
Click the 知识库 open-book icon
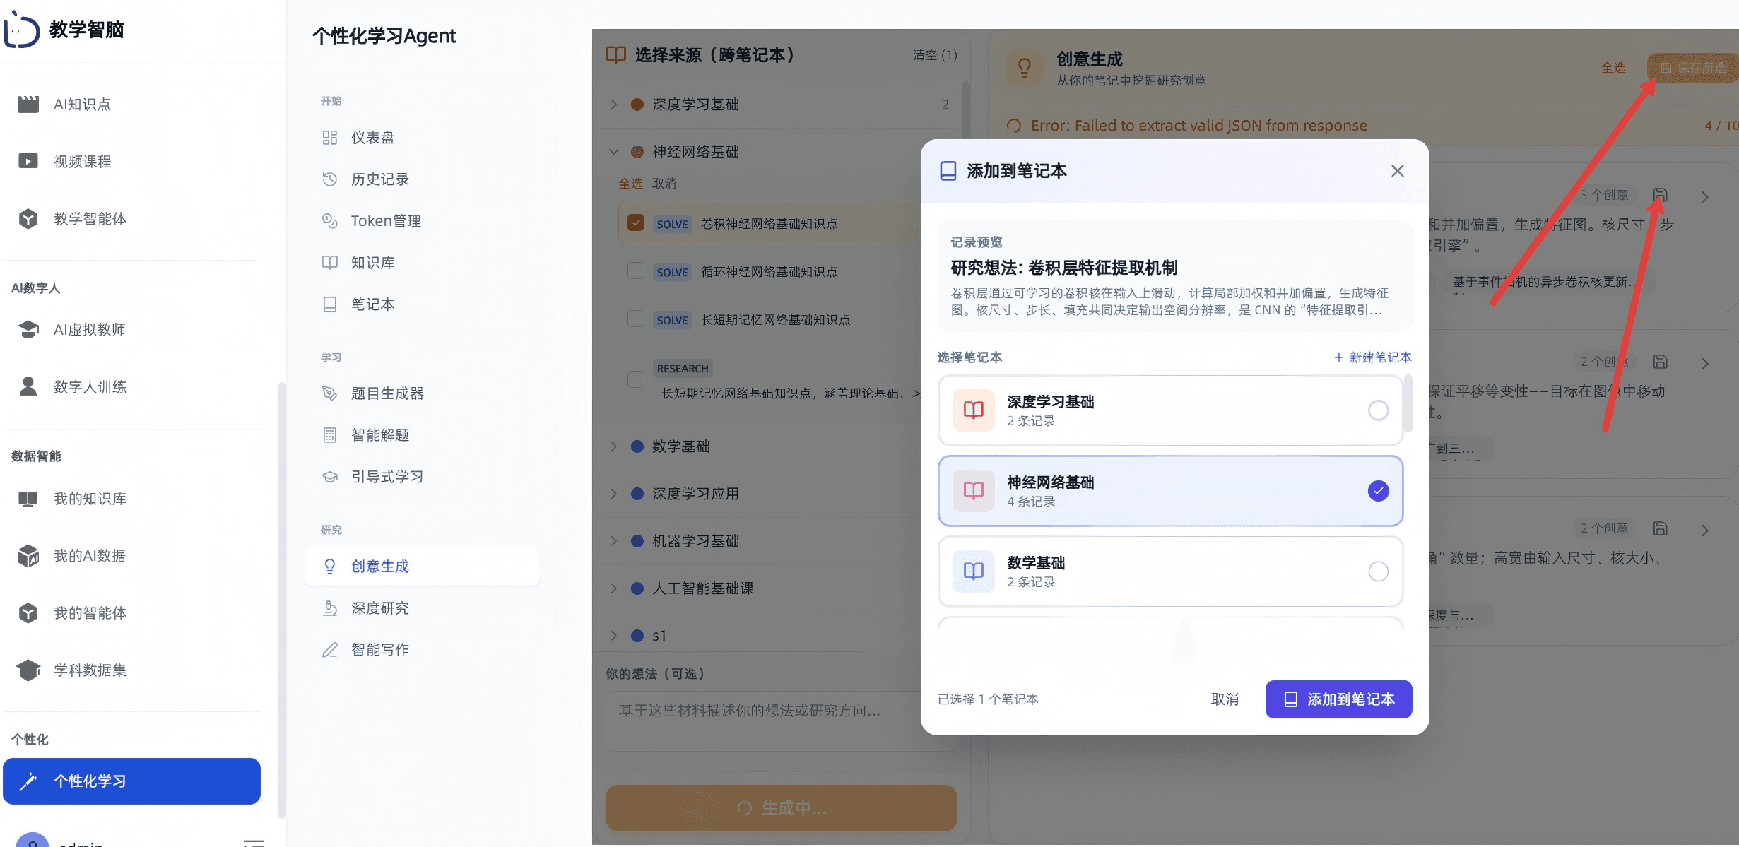pyautogui.click(x=329, y=263)
